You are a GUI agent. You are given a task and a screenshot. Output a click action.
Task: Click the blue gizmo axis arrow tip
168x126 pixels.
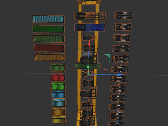pos(120,75)
